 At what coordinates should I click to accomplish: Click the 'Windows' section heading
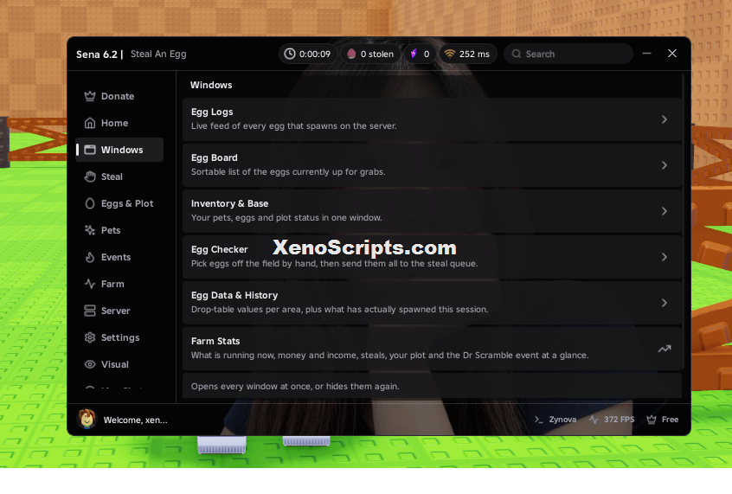[x=211, y=85]
